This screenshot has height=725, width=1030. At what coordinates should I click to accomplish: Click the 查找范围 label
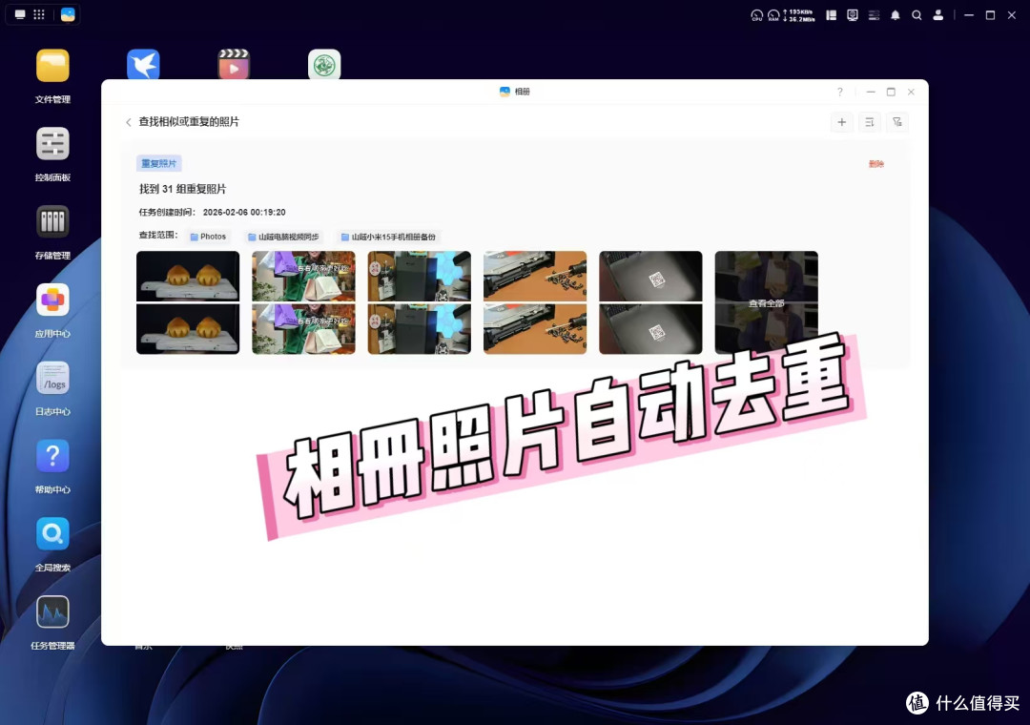(x=157, y=235)
